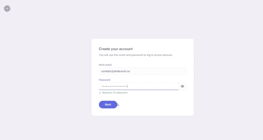Screen dimensions: 263x140
Task: Show the password using the eye icon
Action: tap(182, 86)
